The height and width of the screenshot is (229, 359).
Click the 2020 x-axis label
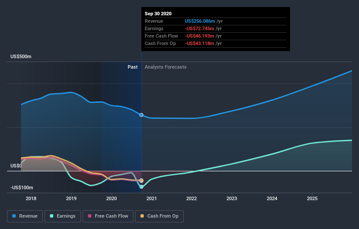(x=112, y=198)
